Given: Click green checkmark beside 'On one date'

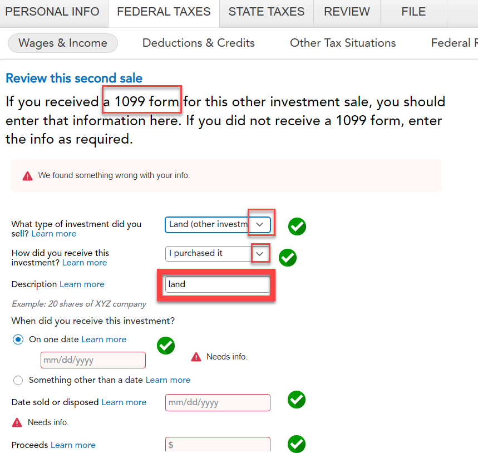Looking at the screenshot, I should [x=165, y=346].
